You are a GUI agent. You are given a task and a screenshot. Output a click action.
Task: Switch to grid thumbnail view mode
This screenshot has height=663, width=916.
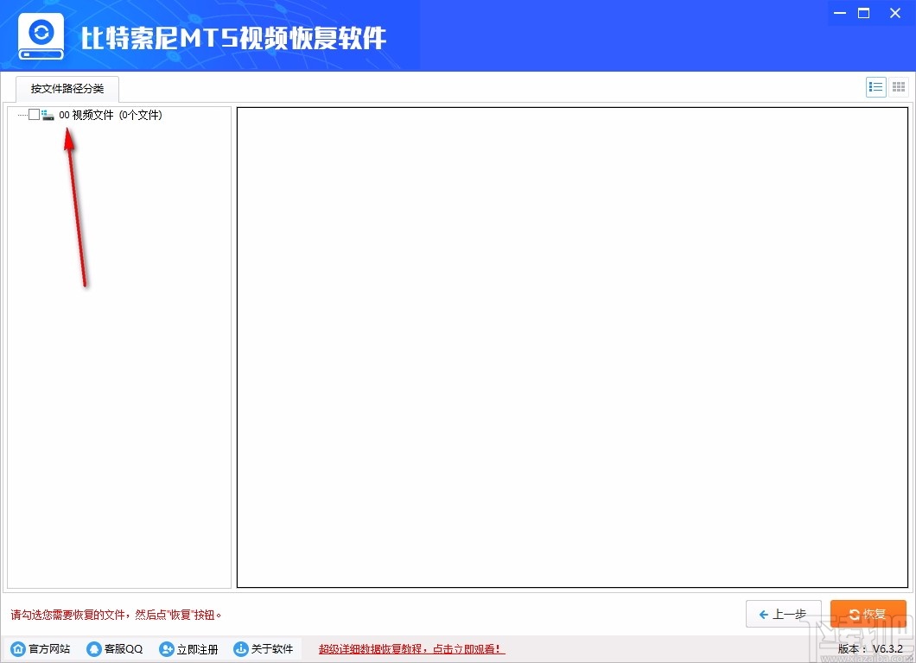click(898, 86)
